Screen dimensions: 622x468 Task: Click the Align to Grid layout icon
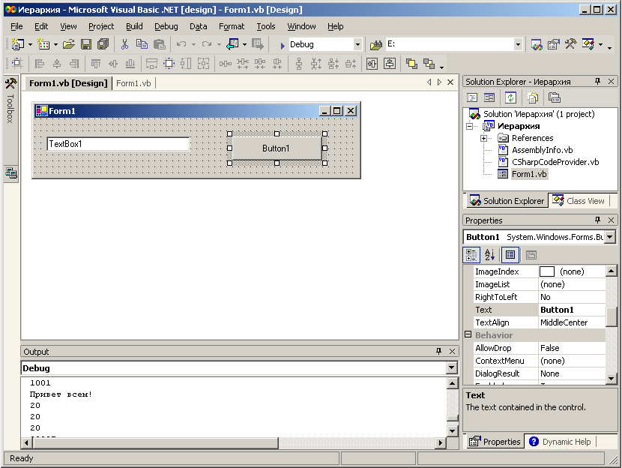17,63
